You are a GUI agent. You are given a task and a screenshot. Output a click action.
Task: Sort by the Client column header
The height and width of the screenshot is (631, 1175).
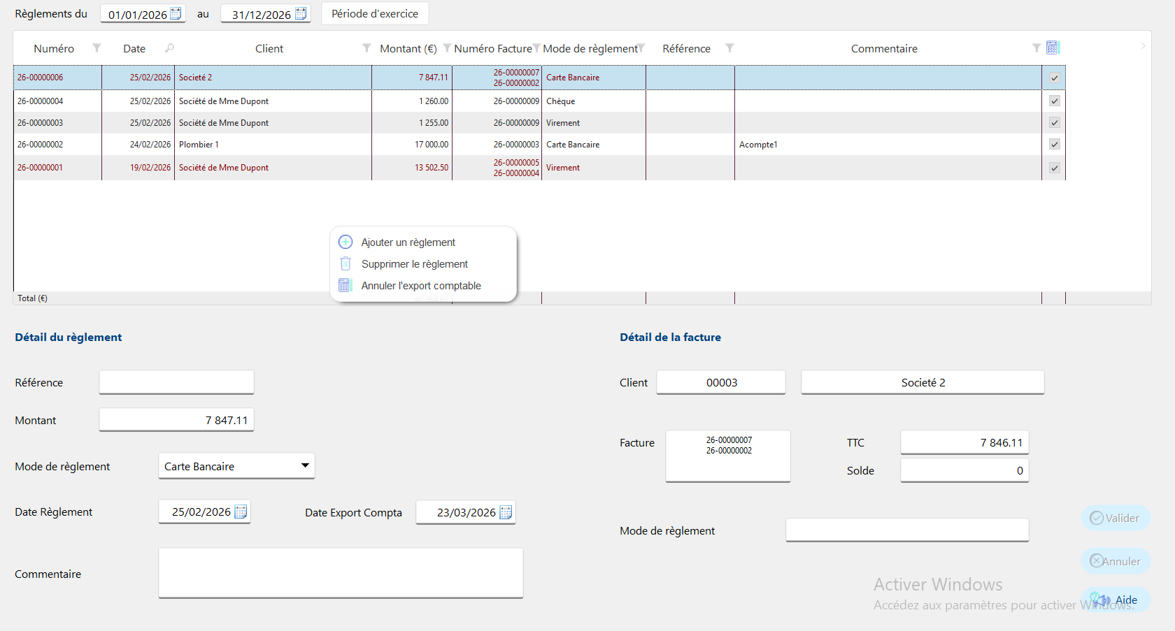(269, 48)
